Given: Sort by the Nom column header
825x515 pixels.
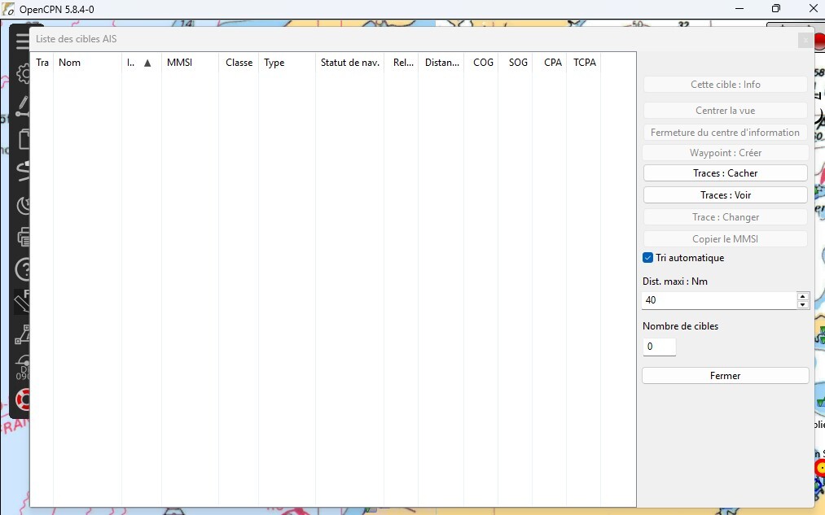Looking at the screenshot, I should (x=87, y=63).
